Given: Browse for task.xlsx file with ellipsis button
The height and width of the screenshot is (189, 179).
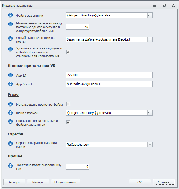Looking at the screenshot, I should 150,16.
